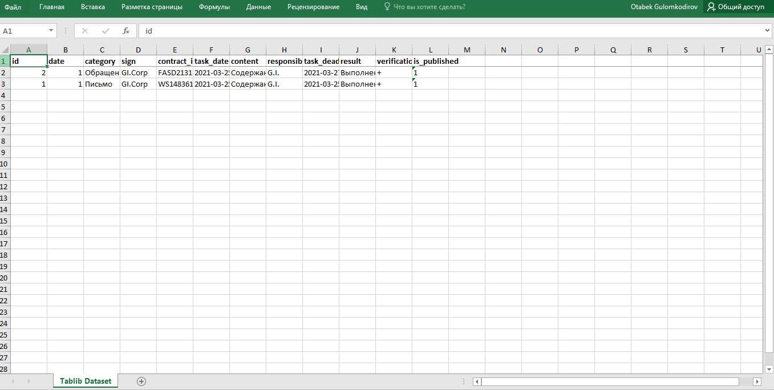The width and height of the screenshot is (774, 390).
Task: Click the Select All corner button
Action: tap(4, 49)
